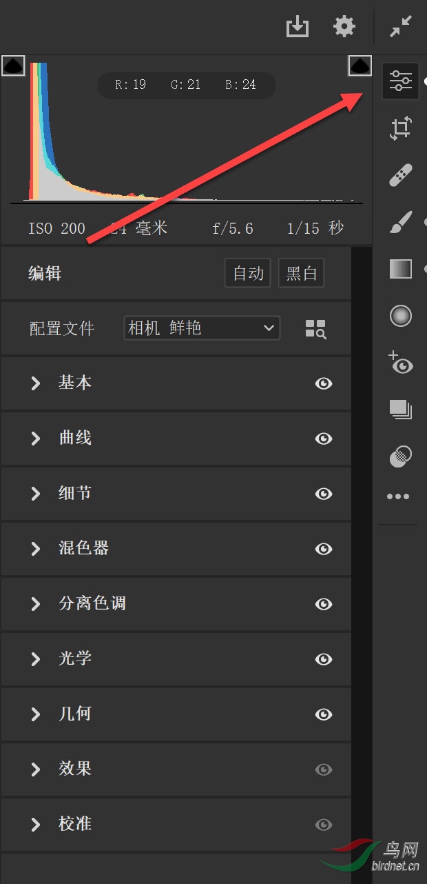Choose the Spot Removal bandage tool
Image resolution: width=427 pixels, height=884 pixels.
pyautogui.click(x=400, y=175)
